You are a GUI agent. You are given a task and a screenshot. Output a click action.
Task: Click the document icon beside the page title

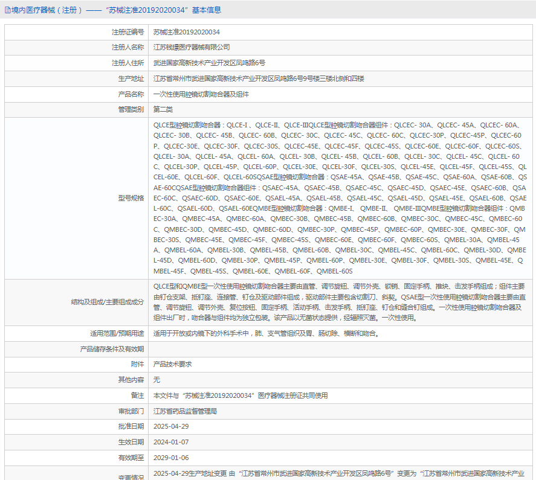7,10
